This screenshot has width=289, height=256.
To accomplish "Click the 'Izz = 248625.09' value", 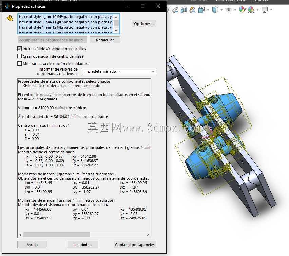I will [x=133, y=218].
